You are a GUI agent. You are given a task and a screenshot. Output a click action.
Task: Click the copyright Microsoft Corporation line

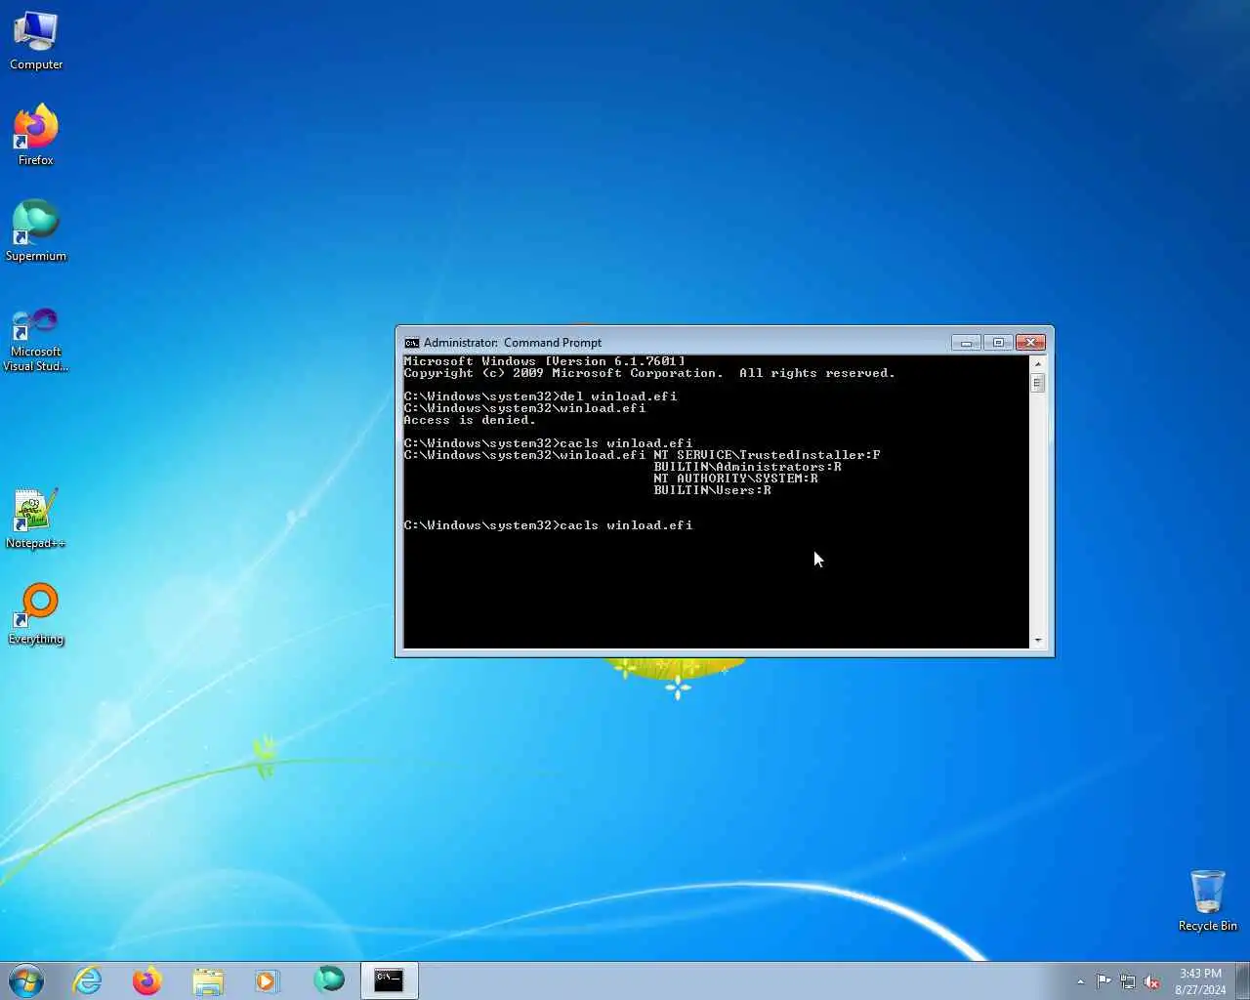pyautogui.click(x=649, y=373)
